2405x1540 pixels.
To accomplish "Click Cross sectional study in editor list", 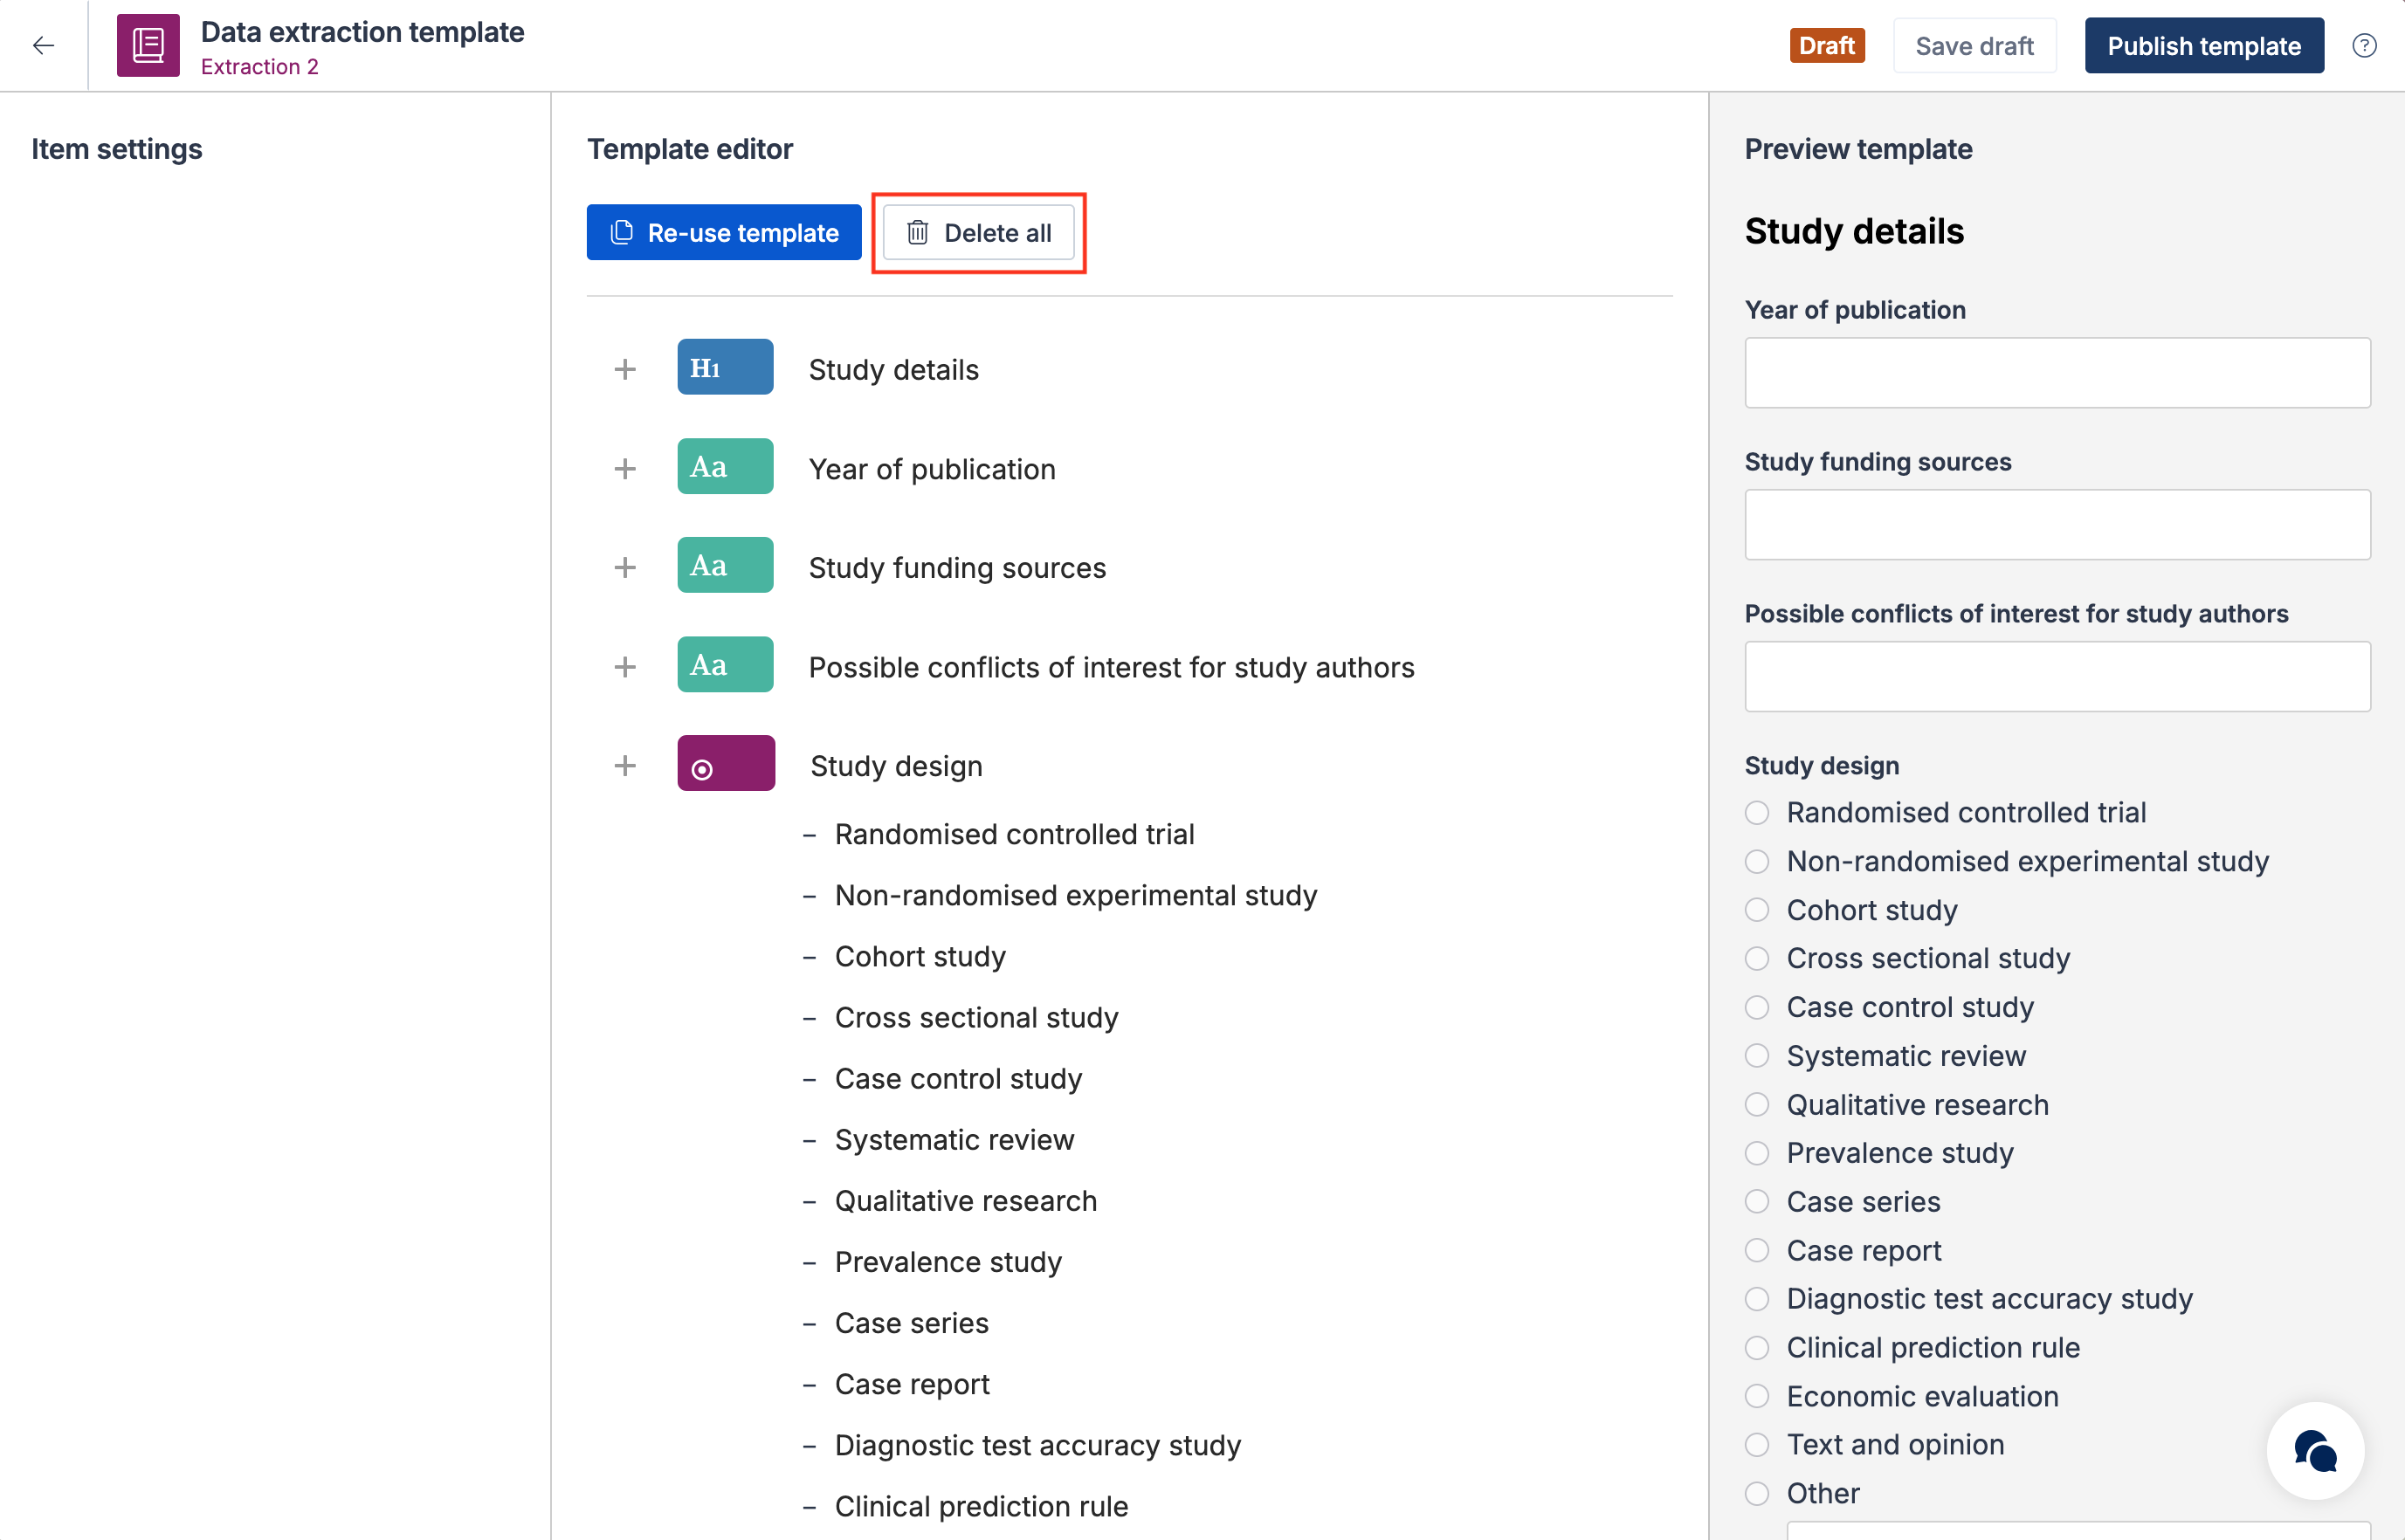I will [976, 1017].
